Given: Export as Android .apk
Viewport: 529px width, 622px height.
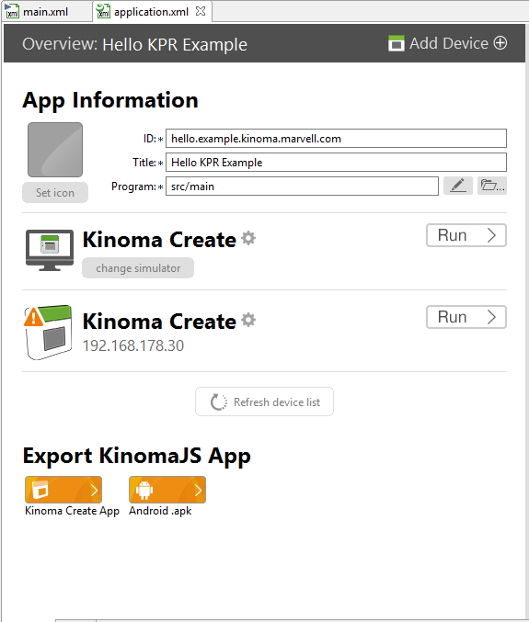Looking at the screenshot, I should pyautogui.click(x=167, y=490).
